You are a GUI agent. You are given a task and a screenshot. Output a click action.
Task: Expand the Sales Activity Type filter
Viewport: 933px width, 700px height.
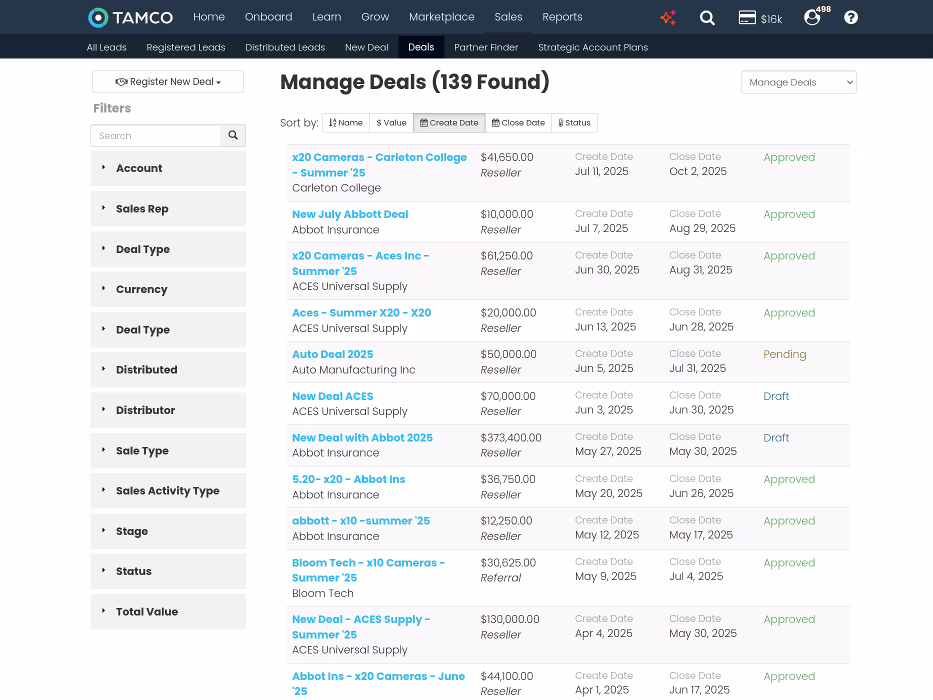(168, 491)
